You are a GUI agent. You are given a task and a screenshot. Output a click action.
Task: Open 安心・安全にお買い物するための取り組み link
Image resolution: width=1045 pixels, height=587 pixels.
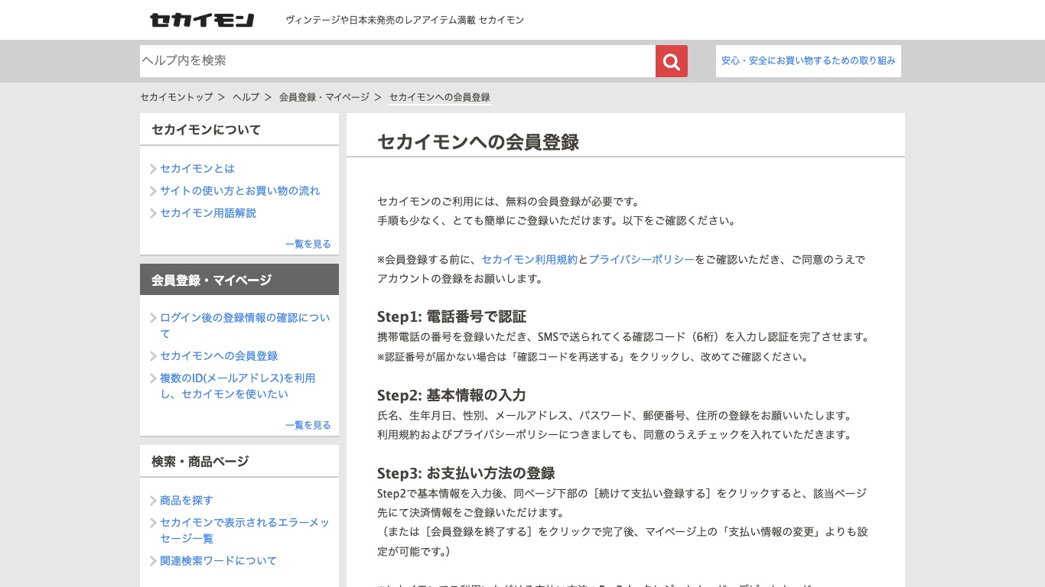(809, 61)
